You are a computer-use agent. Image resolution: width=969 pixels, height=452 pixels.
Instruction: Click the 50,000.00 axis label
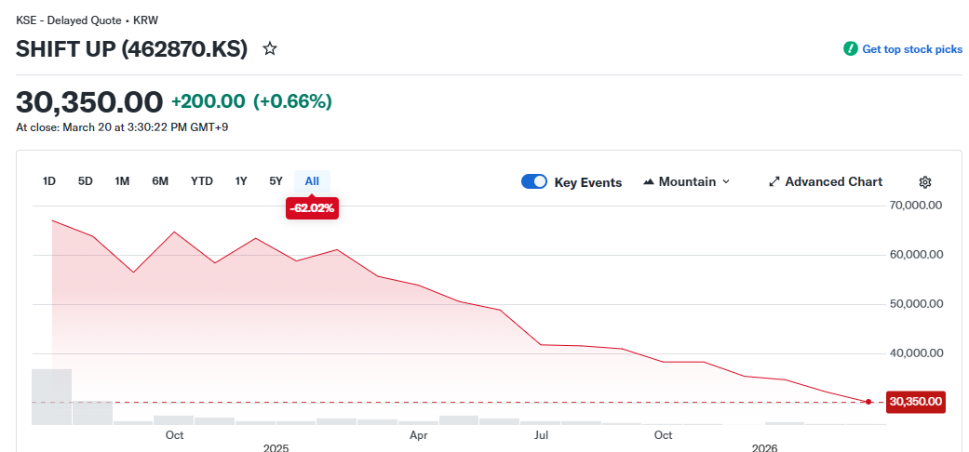pyautogui.click(x=916, y=304)
